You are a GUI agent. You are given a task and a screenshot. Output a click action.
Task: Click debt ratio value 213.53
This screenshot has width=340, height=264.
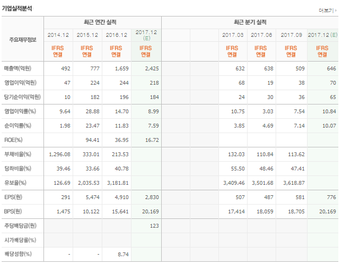click(x=120, y=155)
